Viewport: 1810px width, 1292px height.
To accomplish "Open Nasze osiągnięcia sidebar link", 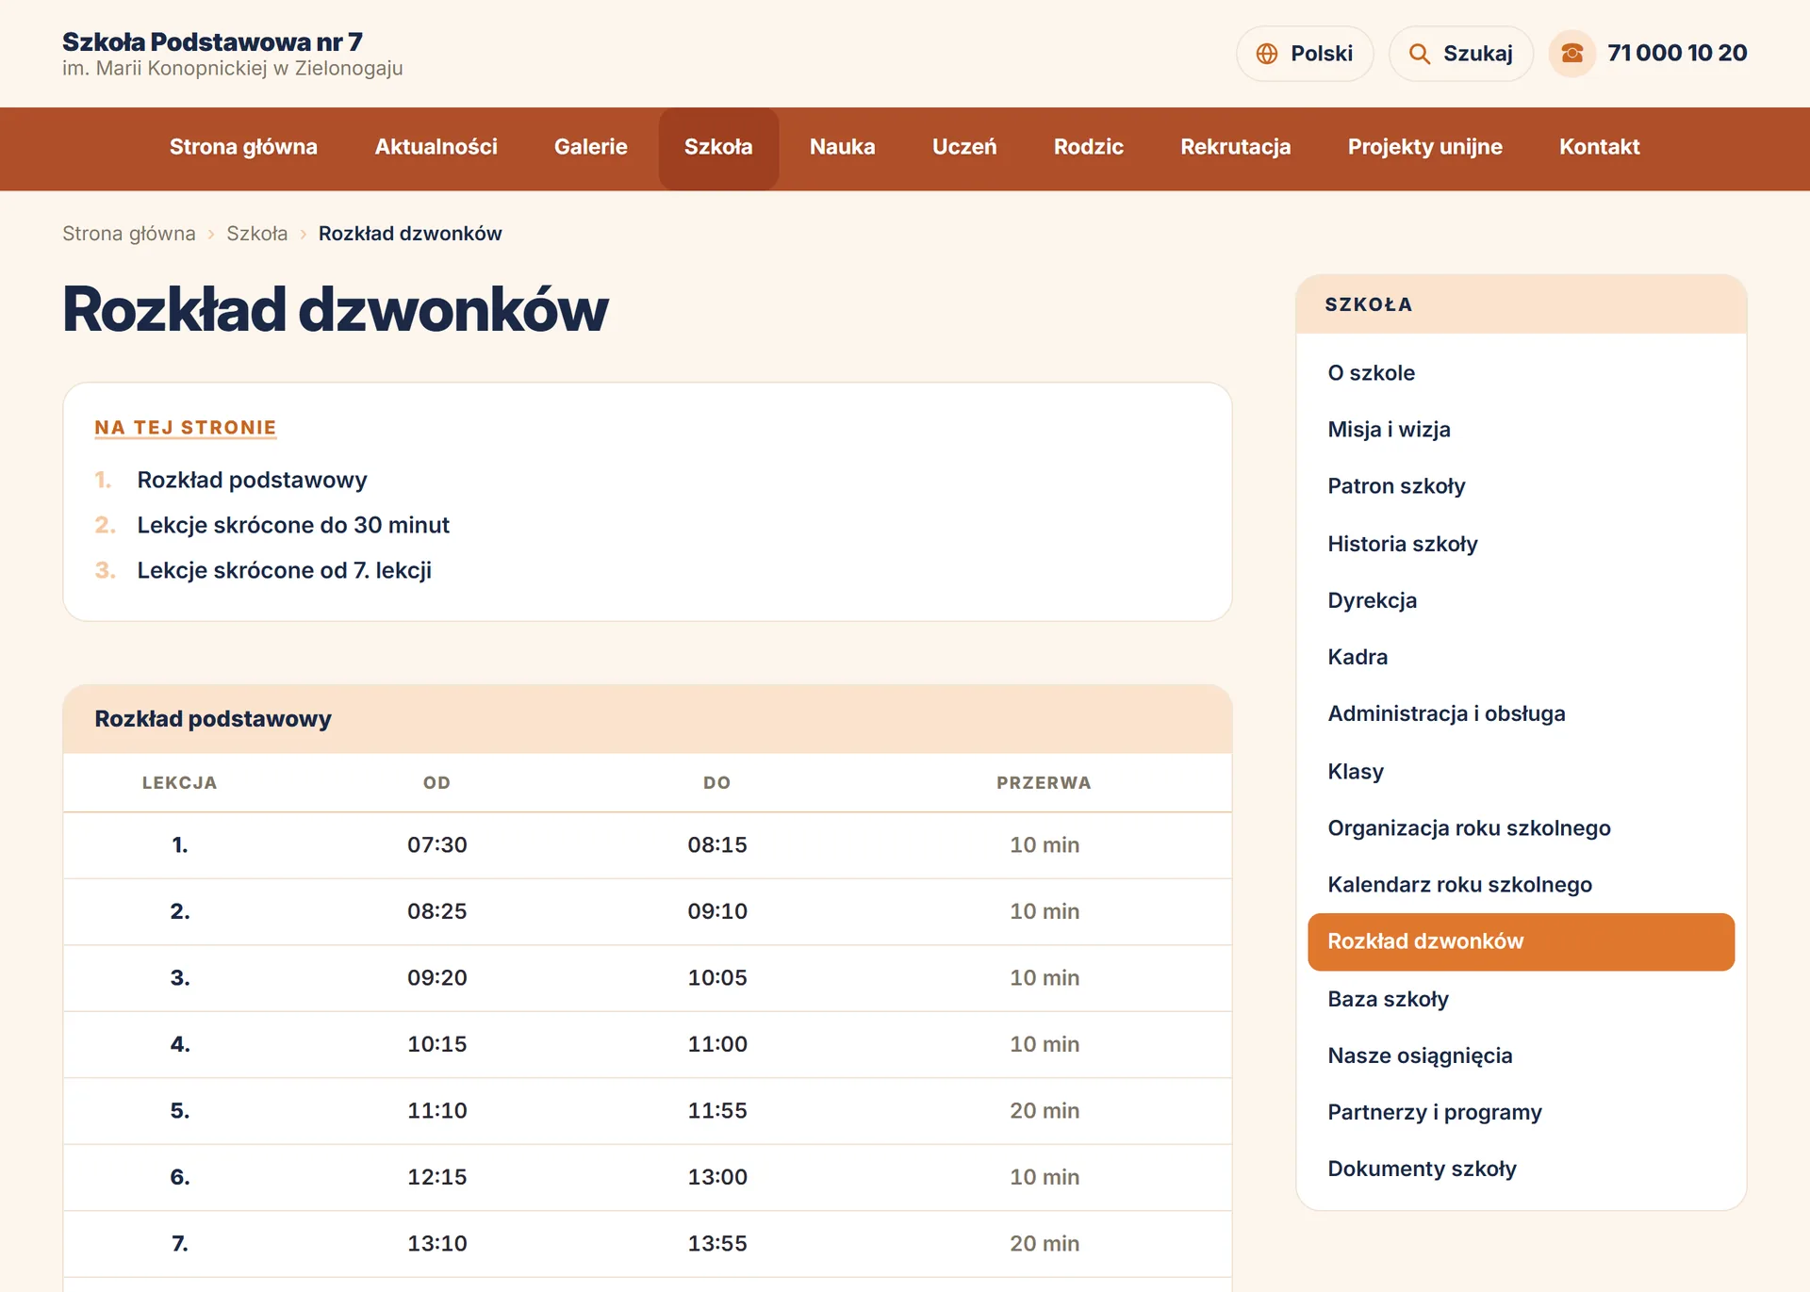I will coord(1521,1055).
